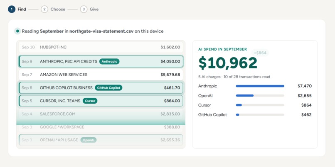Click the $2,655 OpenAI total
The image size is (335, 167).
click(x=304, y=96)
